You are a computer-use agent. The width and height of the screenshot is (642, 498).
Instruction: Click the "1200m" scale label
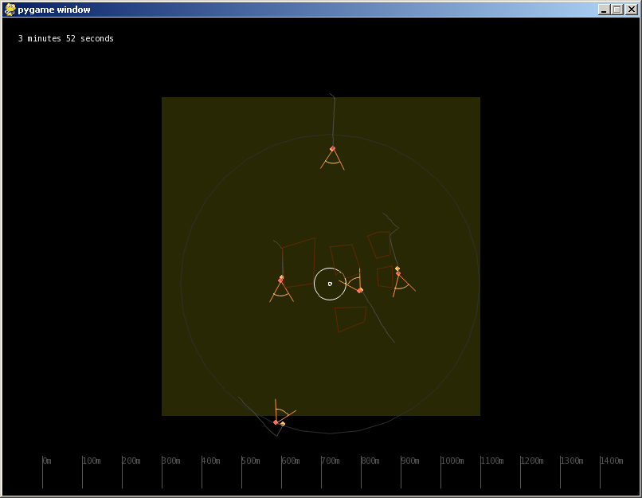click(x=532, y=461)
